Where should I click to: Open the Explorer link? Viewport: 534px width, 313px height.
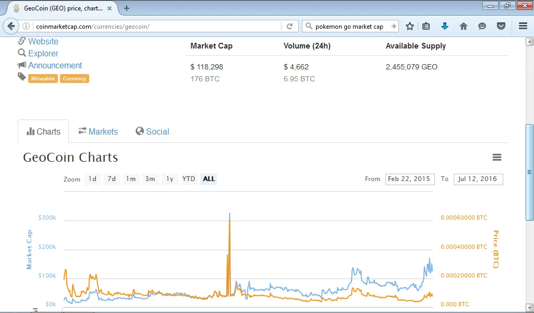point(43,54)
